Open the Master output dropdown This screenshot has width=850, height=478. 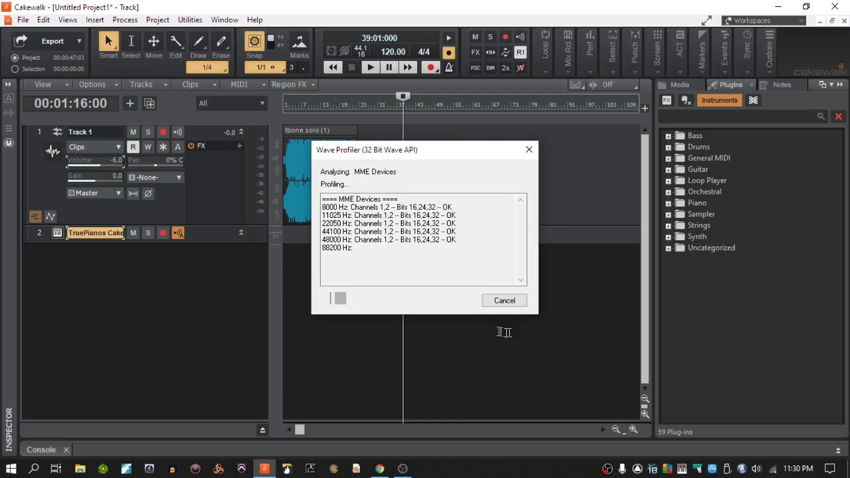95,193
